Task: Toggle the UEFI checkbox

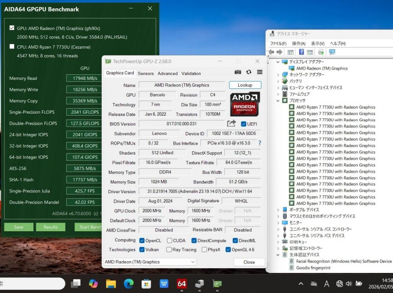Action: [x=244, y=124]
